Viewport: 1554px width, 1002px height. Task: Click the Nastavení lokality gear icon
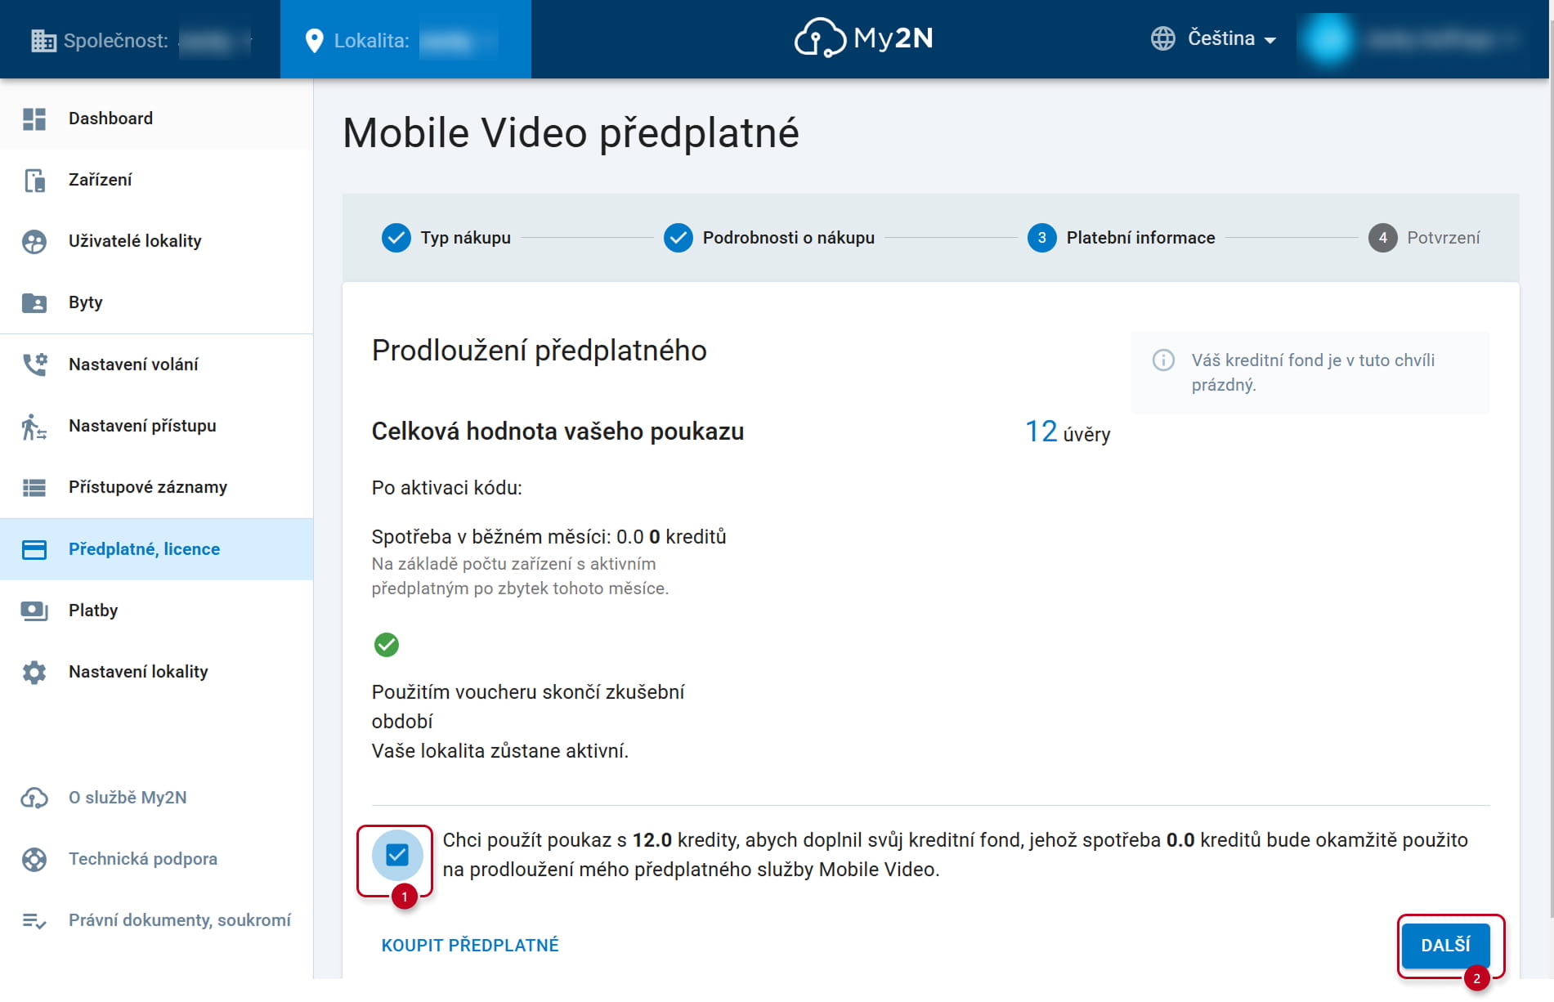pos(34,672)
